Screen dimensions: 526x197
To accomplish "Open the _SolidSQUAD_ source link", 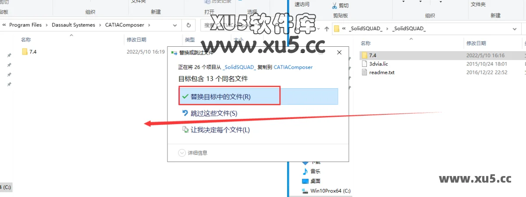I will tap(240, 67).
